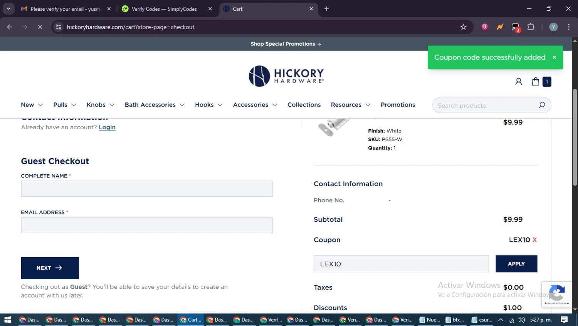Open the shopping bag cart icon
Image resolution: width=578 pixels, height=326 pixels.
pyautogui.click(x=536, y=82)
